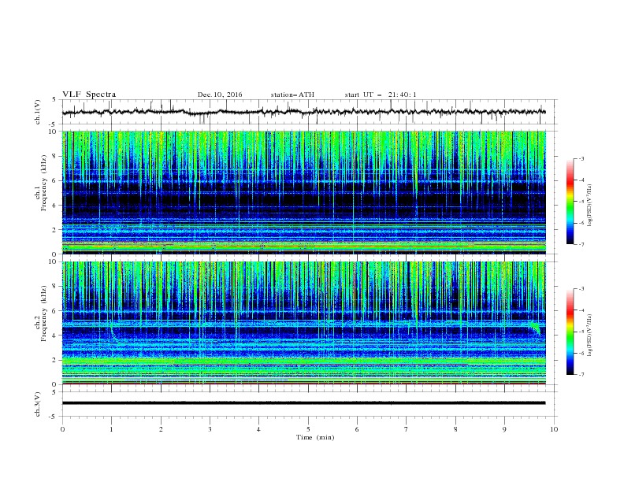This screenshot has width=624, height=482.
Task: Click time axis tick label "6"
Action: [x=357, y=429]
